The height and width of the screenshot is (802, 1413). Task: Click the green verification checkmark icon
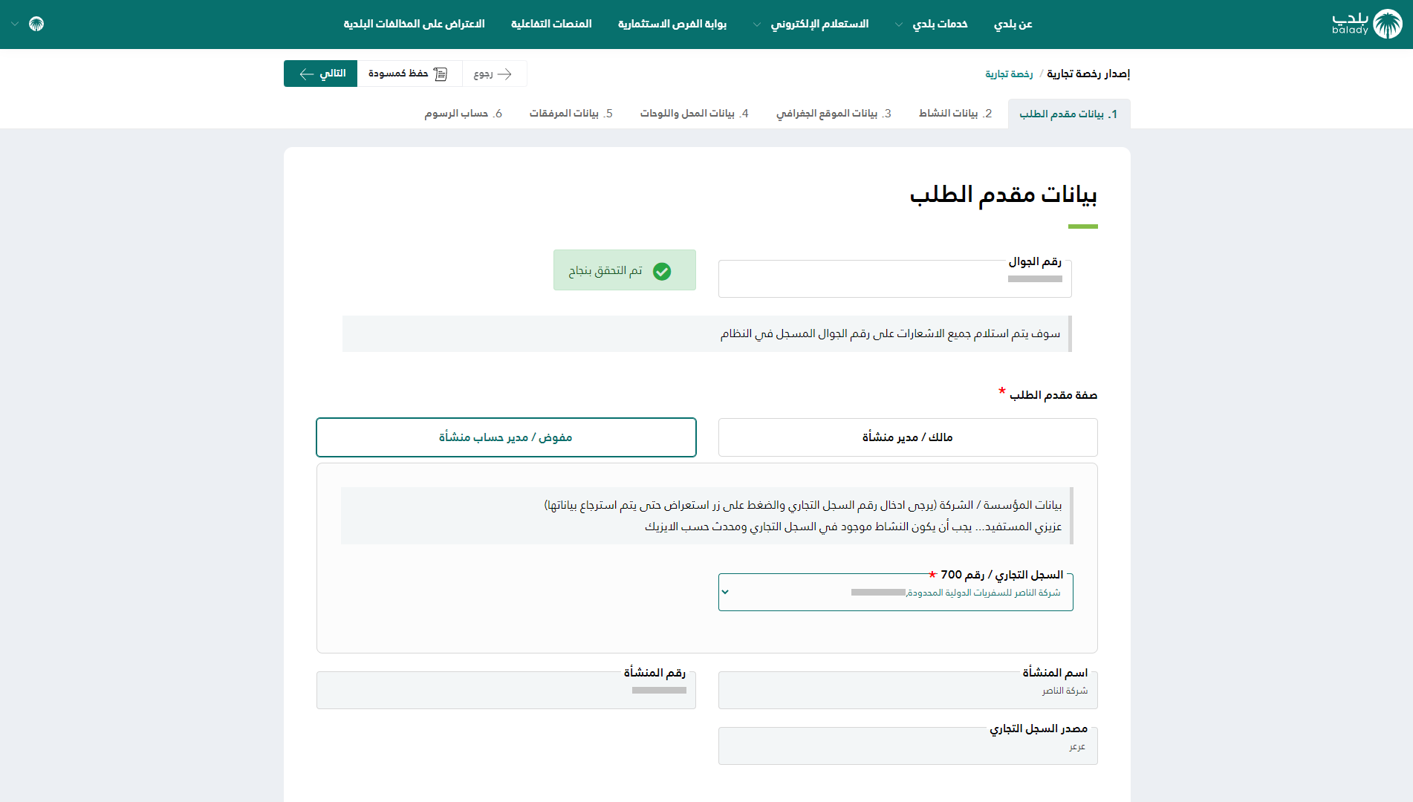661,271
